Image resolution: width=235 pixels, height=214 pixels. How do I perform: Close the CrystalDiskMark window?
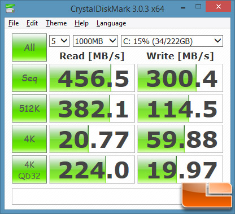tap(219, 7)
